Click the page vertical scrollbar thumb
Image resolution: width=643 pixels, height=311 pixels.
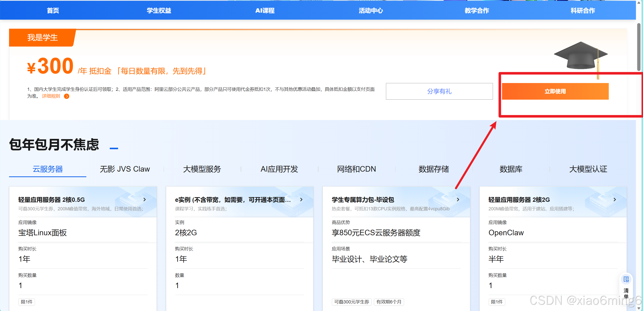638,47
